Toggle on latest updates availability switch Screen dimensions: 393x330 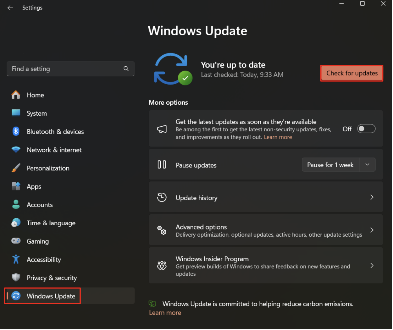click(366, 129)
